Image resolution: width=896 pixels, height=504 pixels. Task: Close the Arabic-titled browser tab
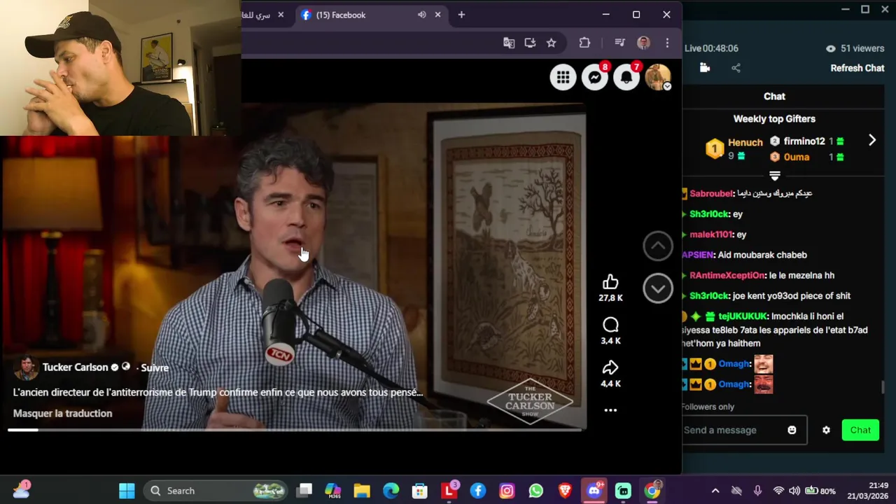point(281,15)
